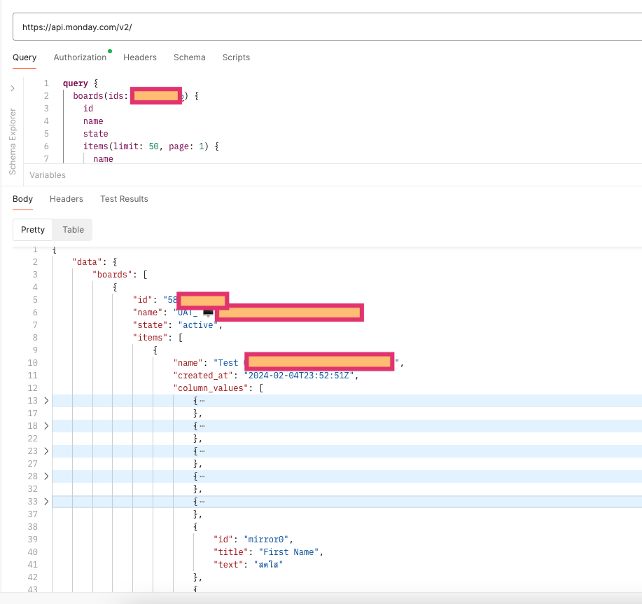Open the response Headers tab
The height and width of the screenshot is (604, 642).
67,199
